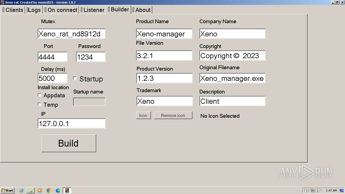This screenshot has width=345, height=194.
Task: Click the Port field showing 4444
Action: pyautogui.click(x=52, y=57)
